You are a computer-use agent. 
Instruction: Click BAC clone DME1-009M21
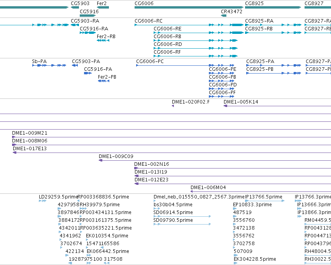click(172, 137)
